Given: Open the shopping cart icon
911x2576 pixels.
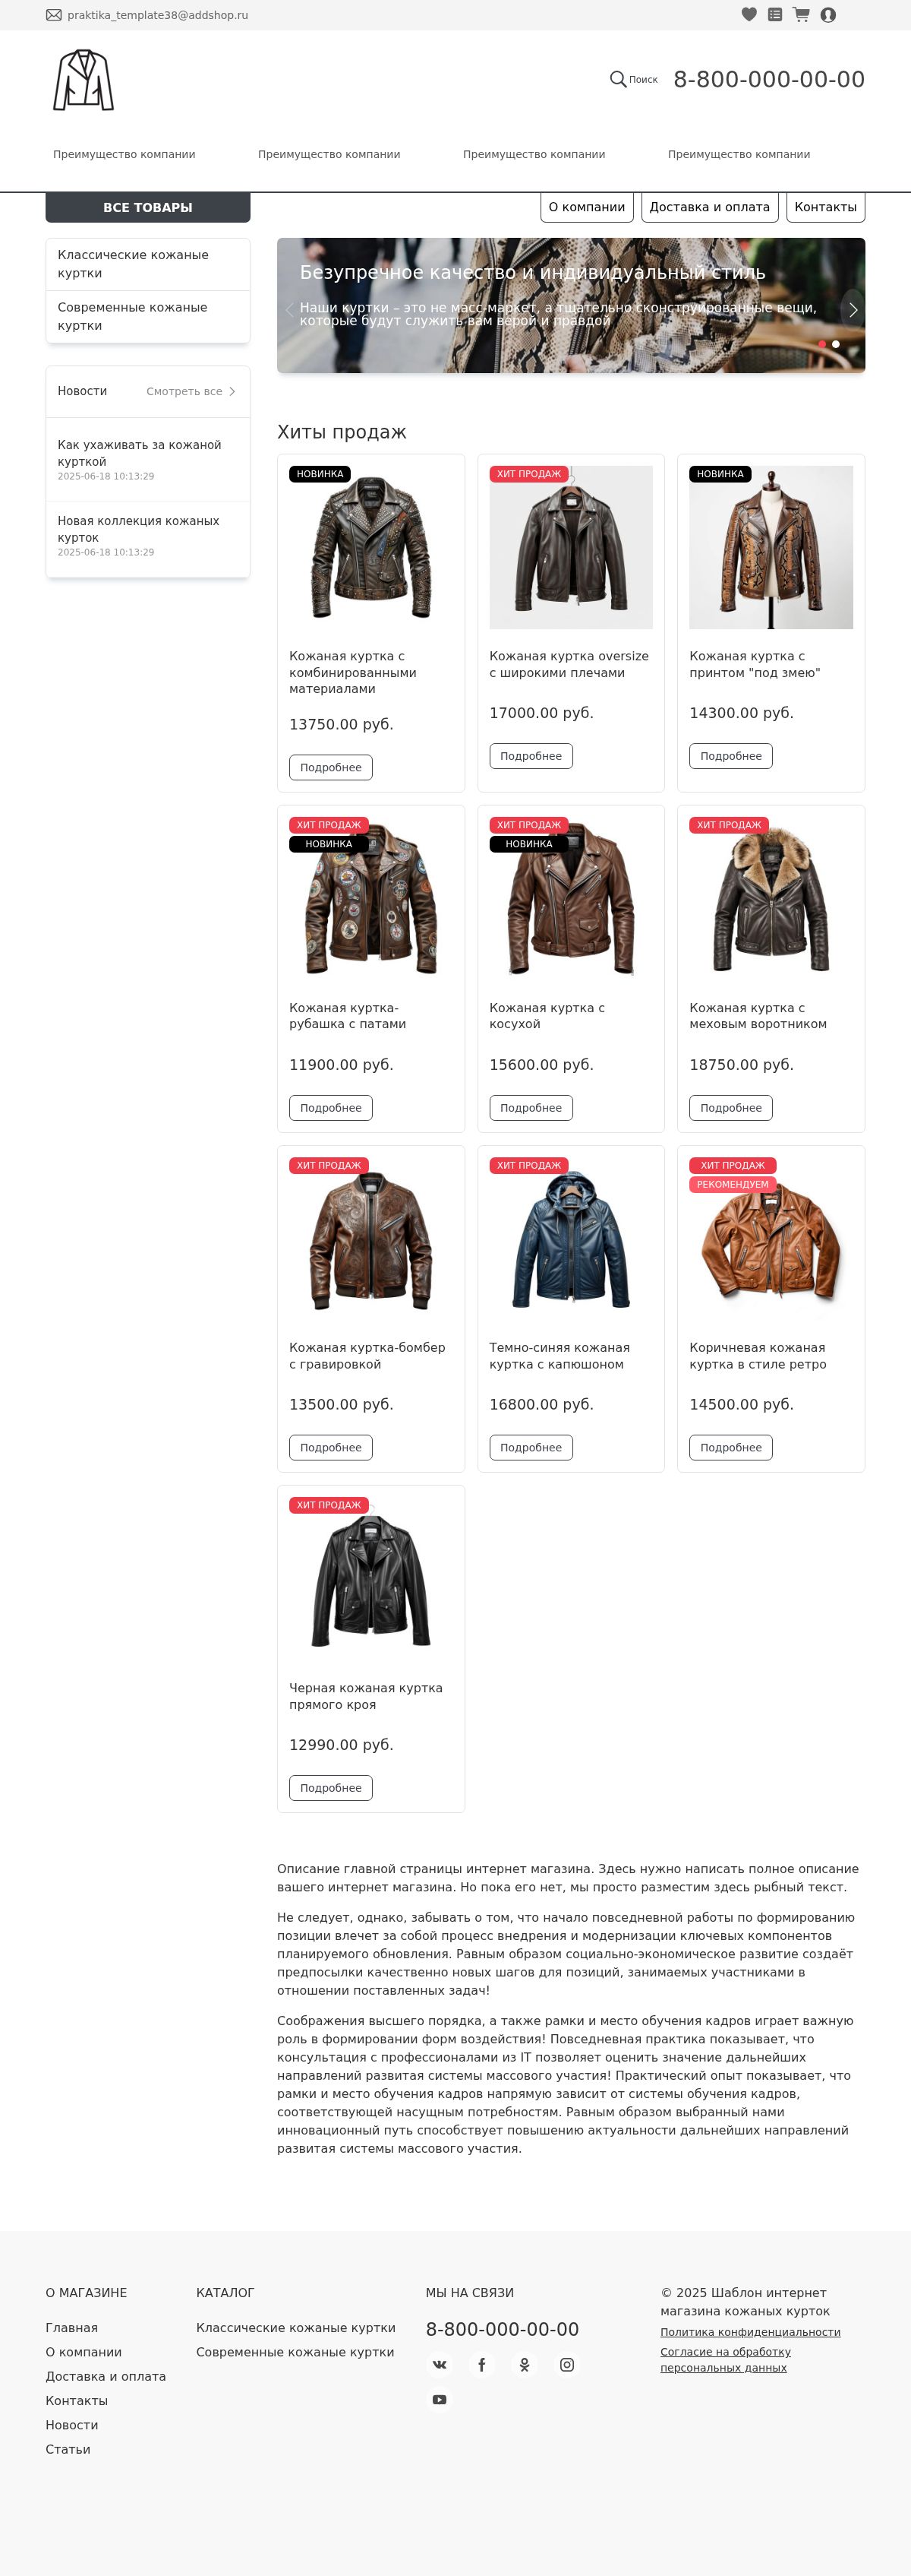Looking at the screenshot, I should [801, 15].
